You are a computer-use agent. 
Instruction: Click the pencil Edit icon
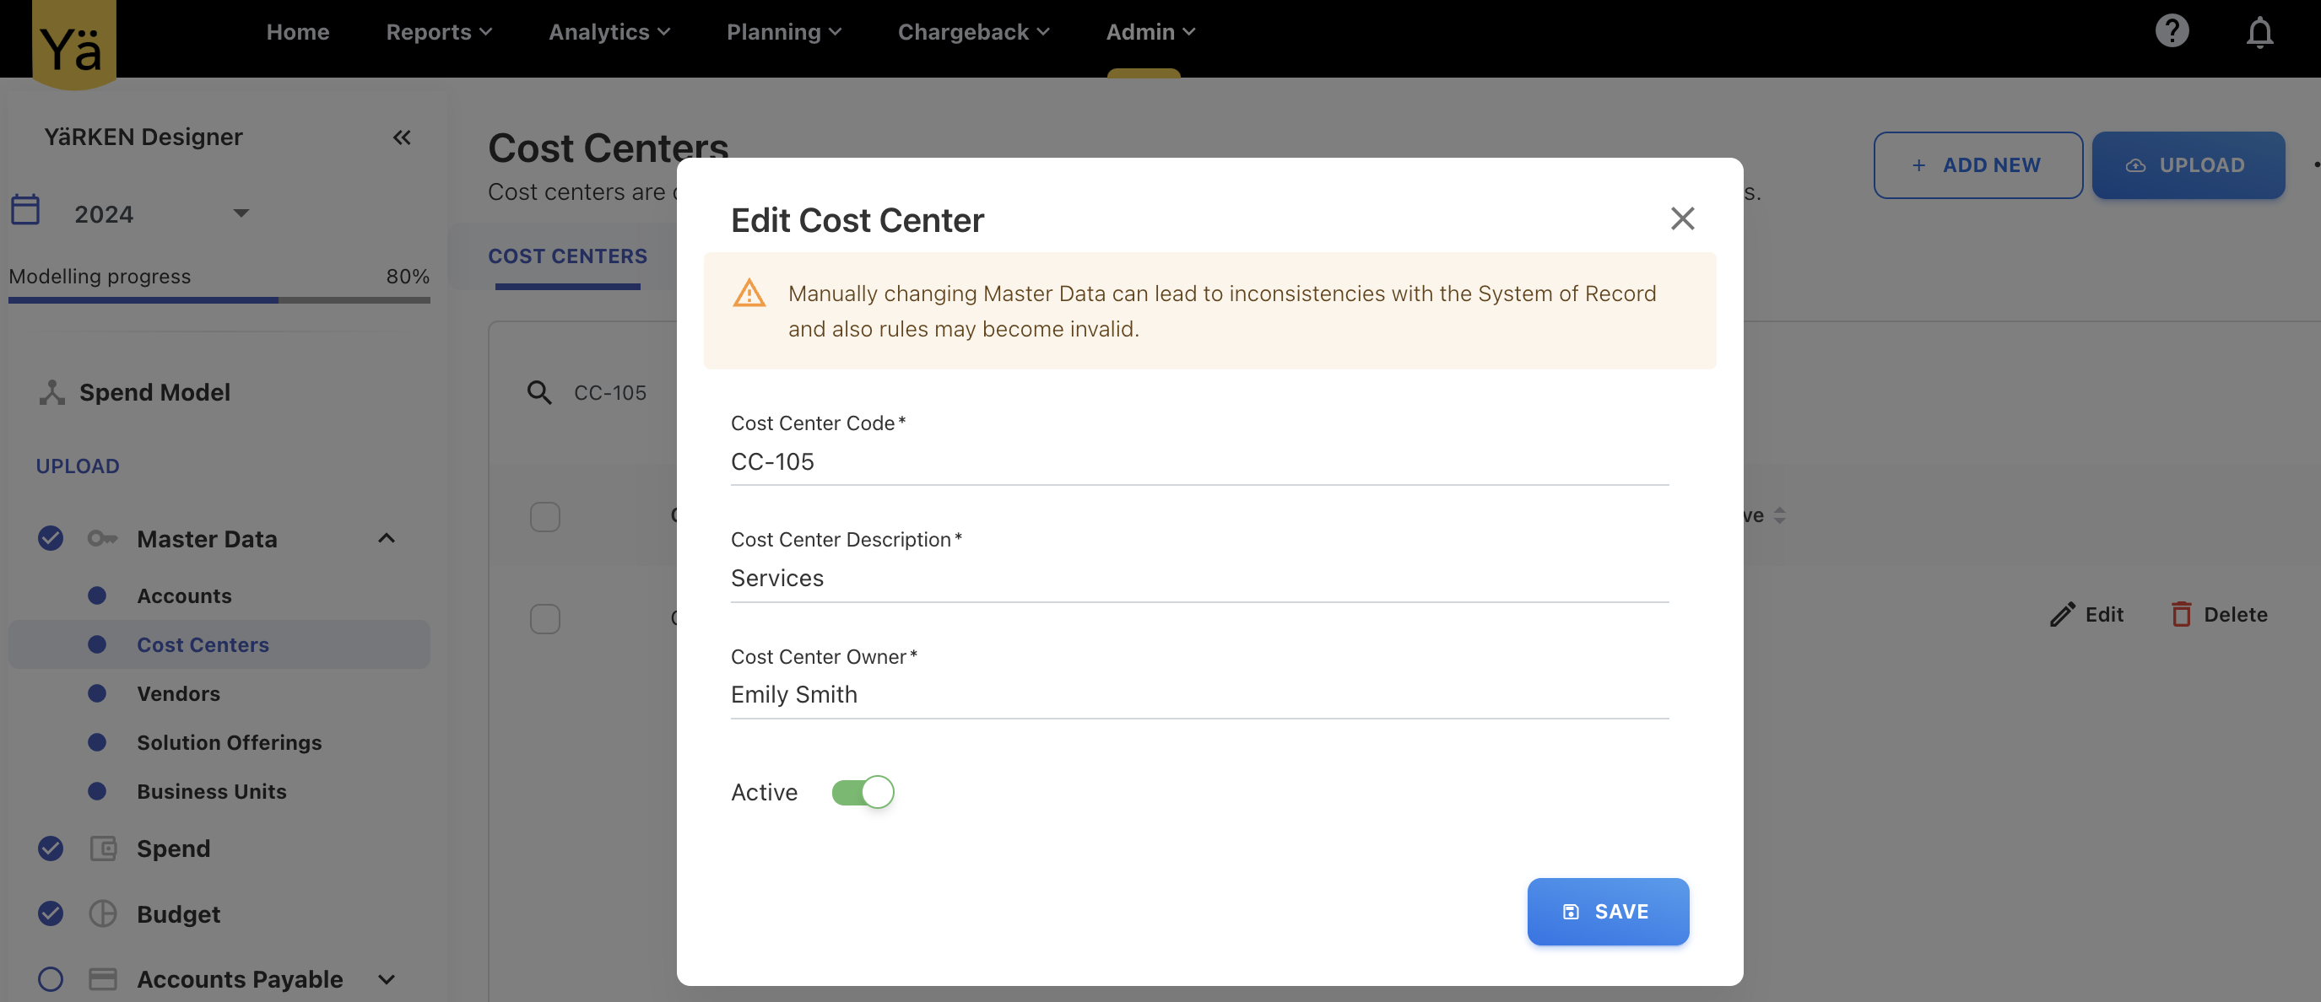tap(2063, 614)
